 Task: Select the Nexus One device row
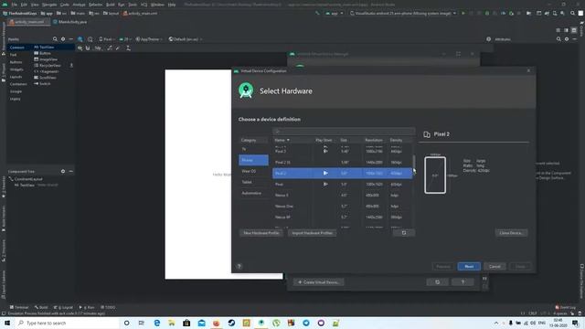[343, 206]
